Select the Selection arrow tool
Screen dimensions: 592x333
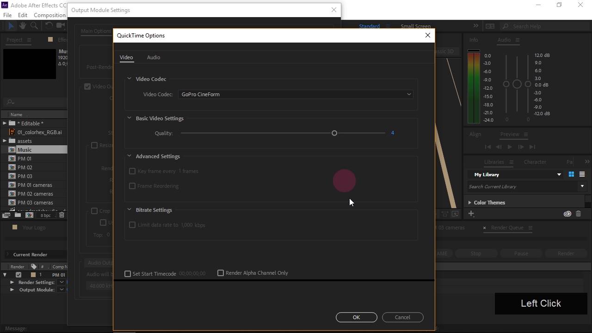click(11, 26)
